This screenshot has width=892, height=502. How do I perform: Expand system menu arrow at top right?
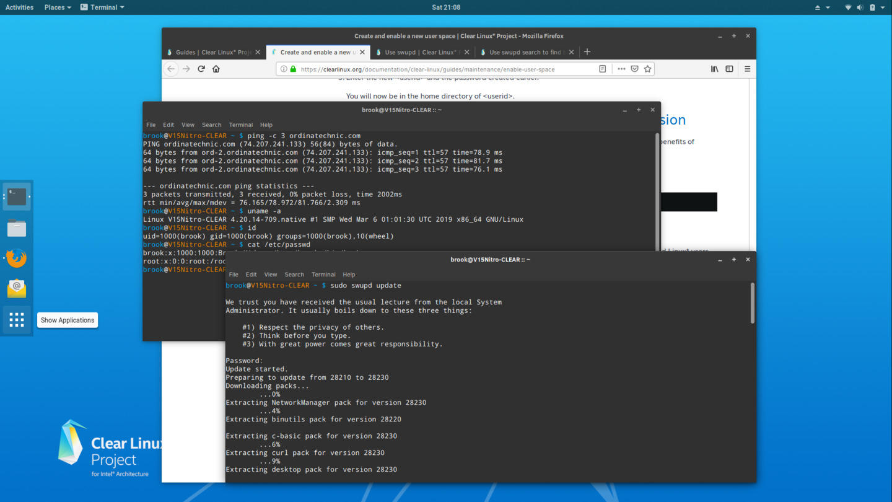coord(883,7)
